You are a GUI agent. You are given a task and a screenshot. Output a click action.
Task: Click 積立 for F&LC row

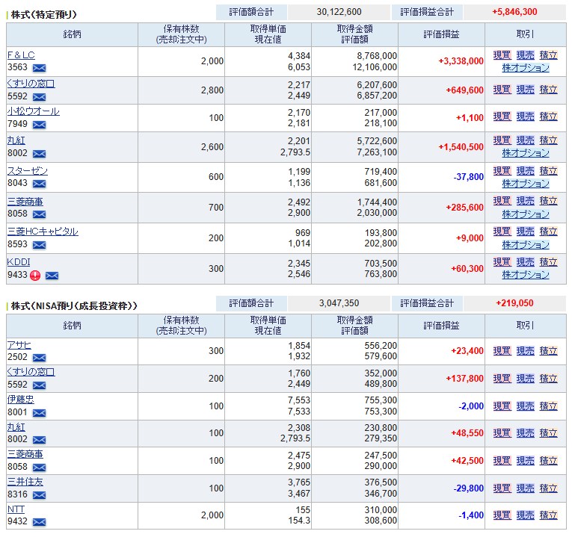(x=548, y=55)
